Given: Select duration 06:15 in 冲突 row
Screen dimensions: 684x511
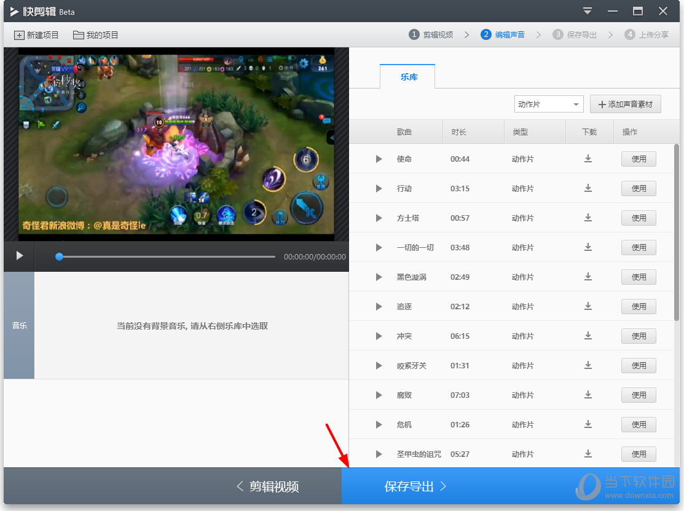Looking at the screenshot, I should 460,336.
